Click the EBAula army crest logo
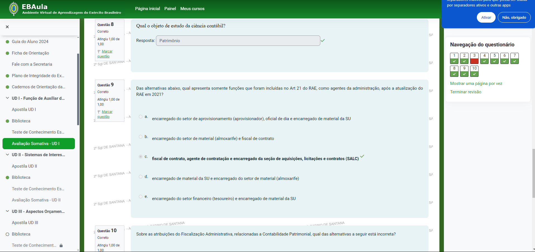 pos(13,9)
